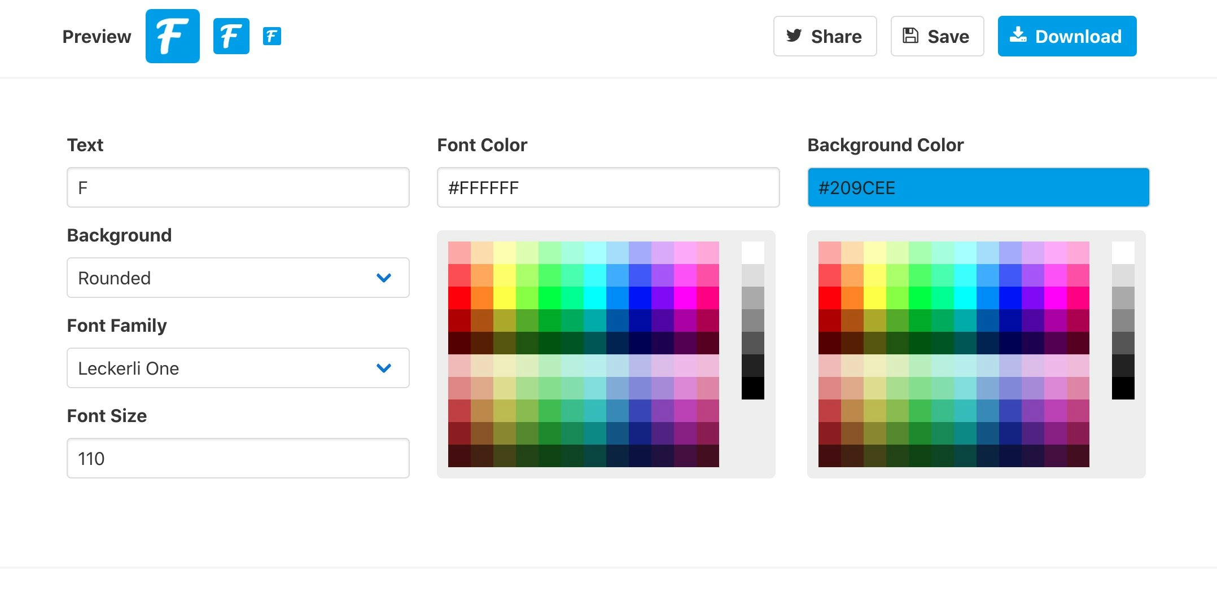Click the Download button
The width and height of the screenshot is (1217, 606).
click(1066, 36)
